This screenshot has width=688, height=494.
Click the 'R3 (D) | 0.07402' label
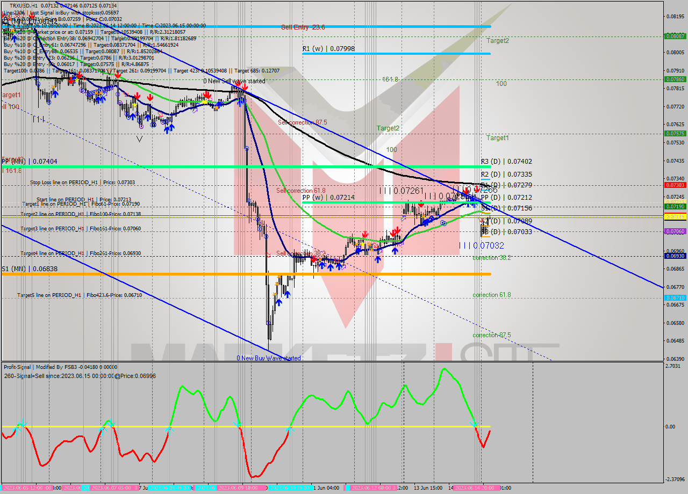(506, 161)
